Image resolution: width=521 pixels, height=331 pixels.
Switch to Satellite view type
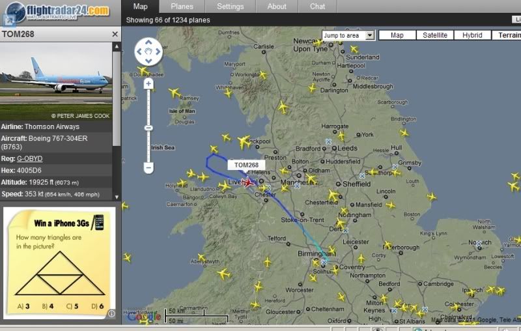coord(435,35)
